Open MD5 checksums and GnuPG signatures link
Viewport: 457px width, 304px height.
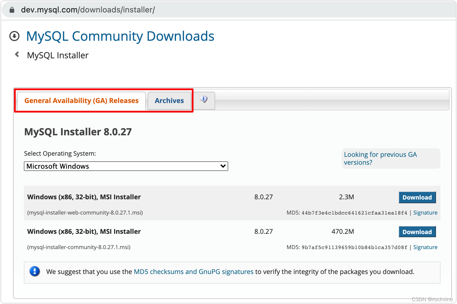[x=194, y=272]
